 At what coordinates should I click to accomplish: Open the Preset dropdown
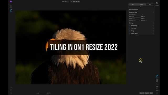coord(137,15)
